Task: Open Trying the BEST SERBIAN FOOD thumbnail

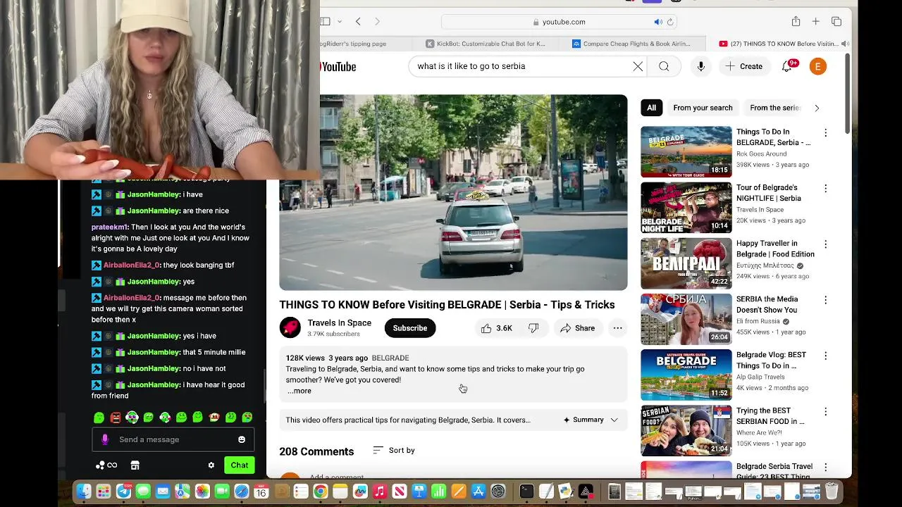Action: click(686, 431)
